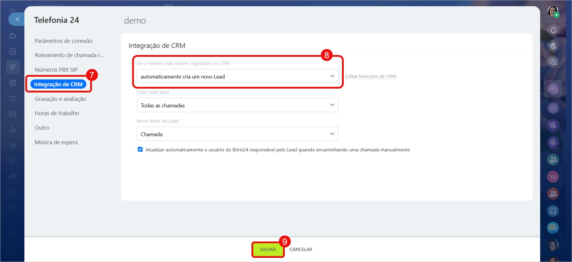Screen dimensions: 572x262
Task: Open the 'Criar Lead para' dropdown
Action: pyautogui.click(x=237, y=105)
